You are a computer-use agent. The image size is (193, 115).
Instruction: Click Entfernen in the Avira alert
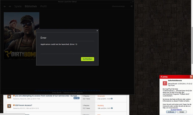172,112
